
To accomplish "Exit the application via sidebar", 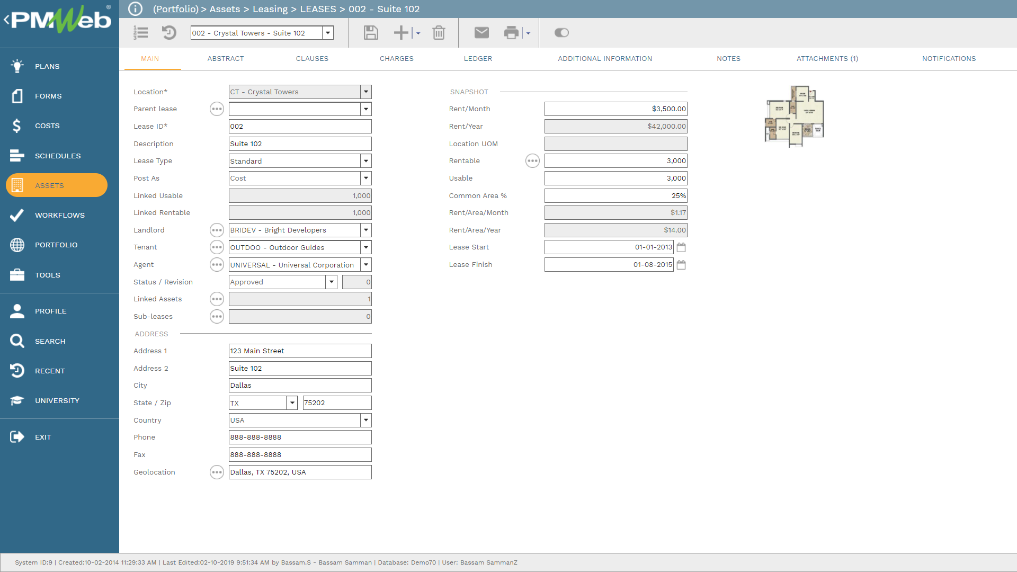I will (x=43, y=437).
